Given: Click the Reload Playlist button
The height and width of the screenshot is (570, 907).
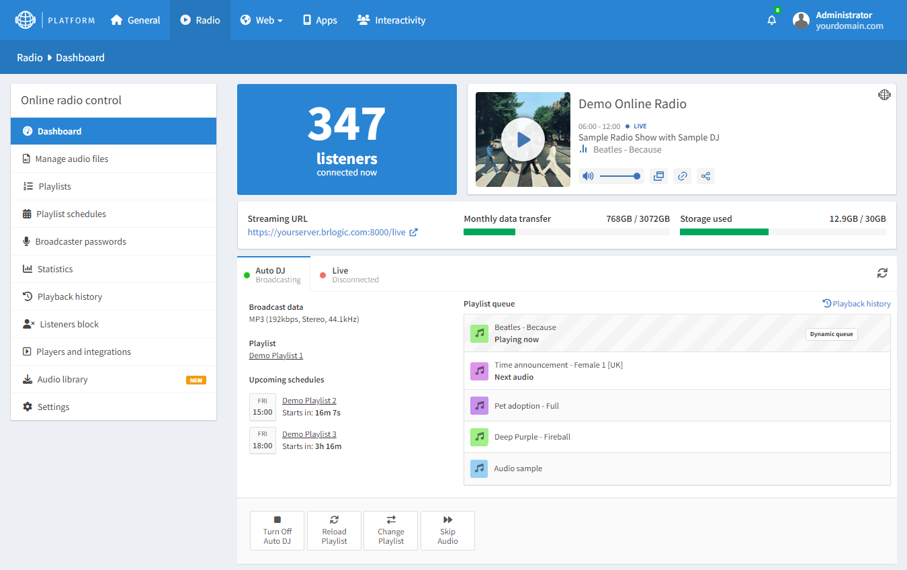Looking at the screenshot, I should point(334,530).
